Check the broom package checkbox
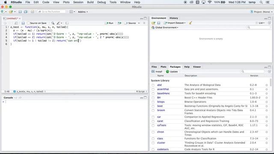274x154 pixels. tap(153, 110)
